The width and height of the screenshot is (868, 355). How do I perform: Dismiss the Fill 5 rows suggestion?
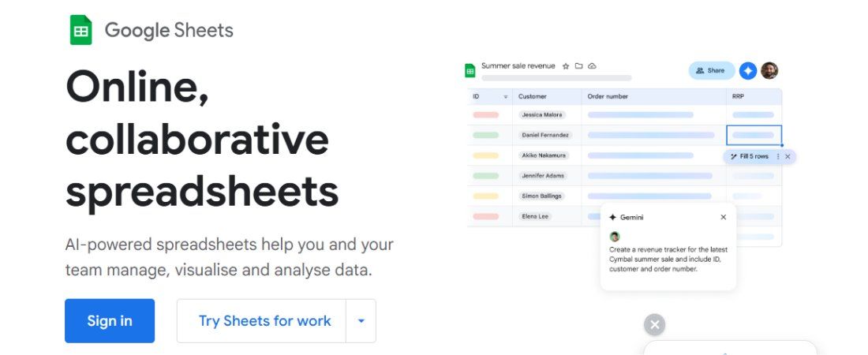[788, 157]
